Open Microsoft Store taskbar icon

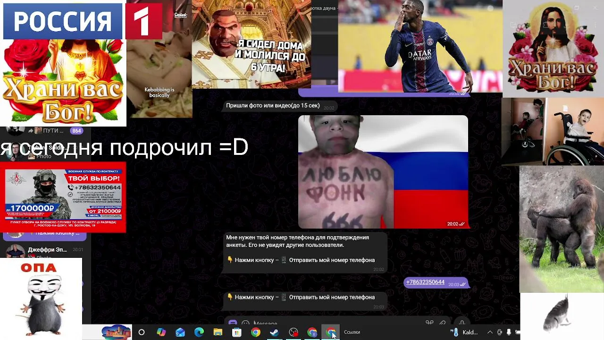point(236,332)
